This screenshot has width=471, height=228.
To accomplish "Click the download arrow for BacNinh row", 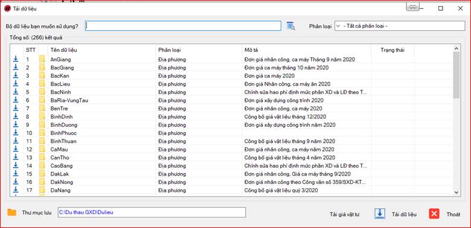I will [16, 92].
